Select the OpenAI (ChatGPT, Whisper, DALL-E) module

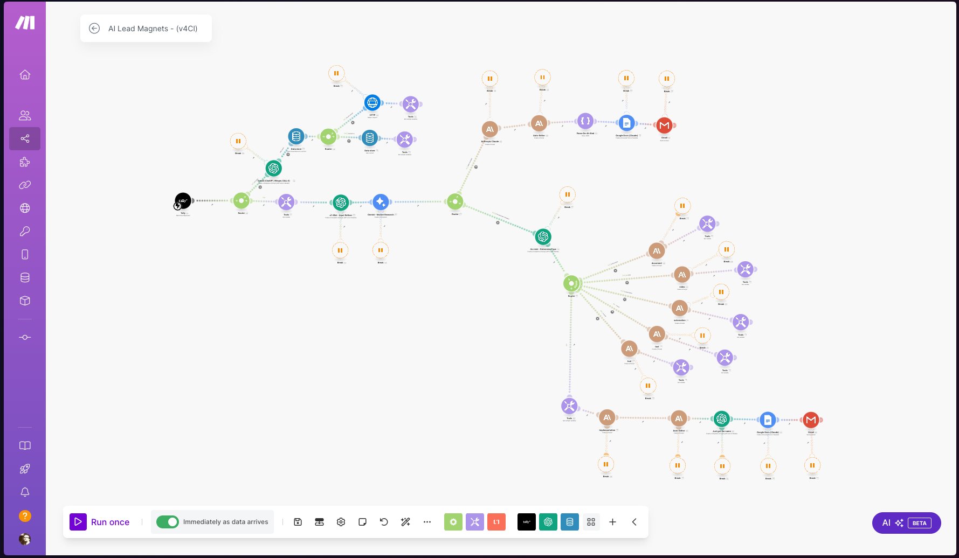tap(274, 169)
